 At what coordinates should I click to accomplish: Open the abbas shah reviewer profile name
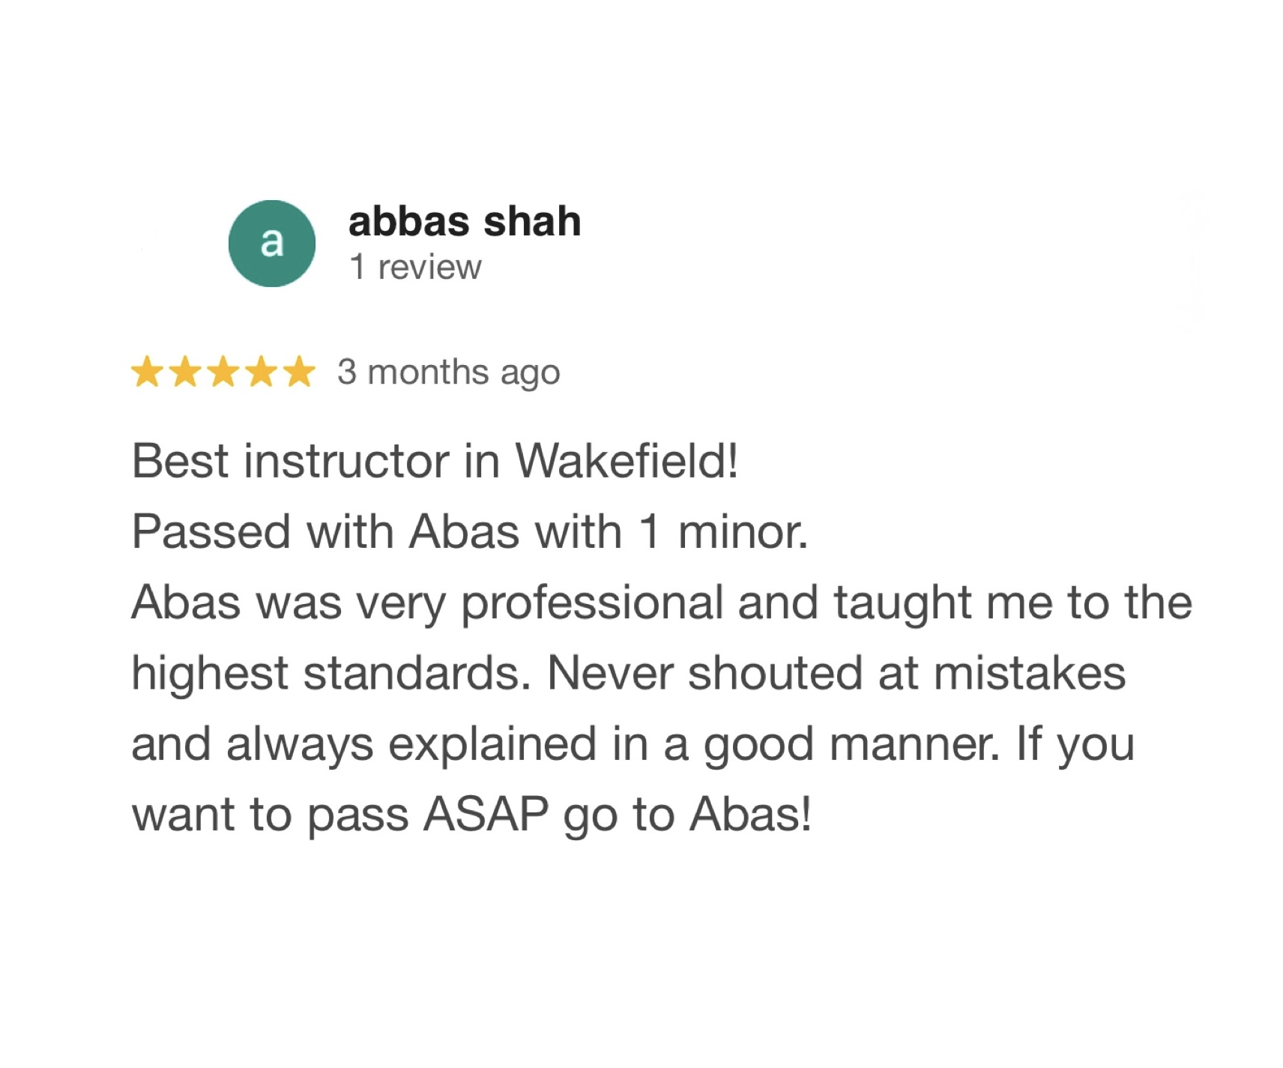[465, 222]
